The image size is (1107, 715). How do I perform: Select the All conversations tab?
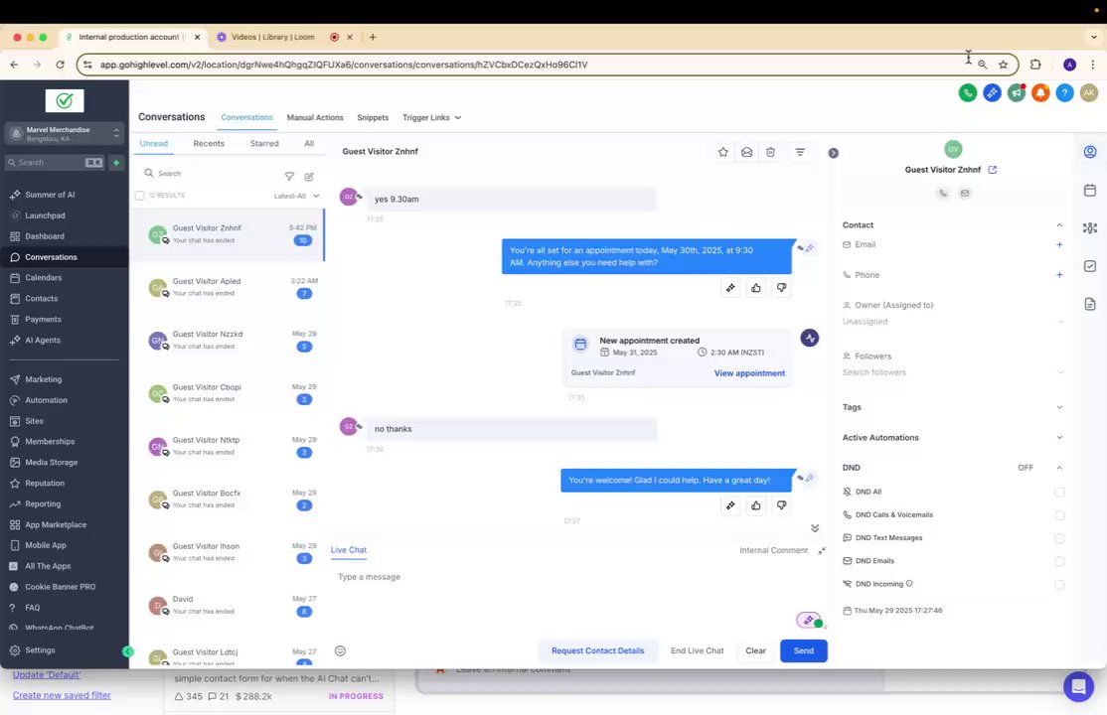(x=308, y=143)
